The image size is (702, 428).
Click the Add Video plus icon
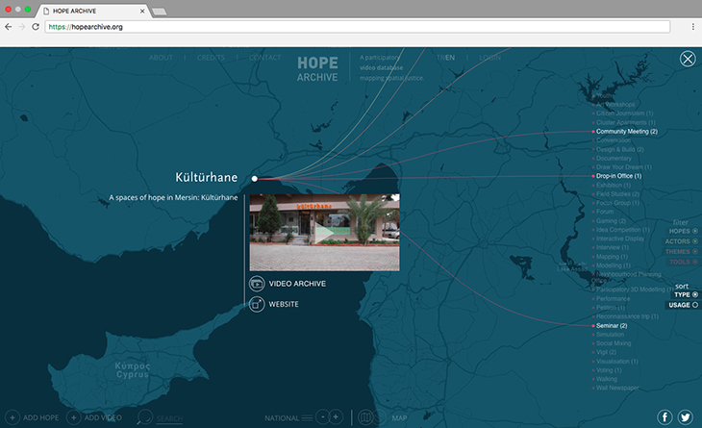73,417
